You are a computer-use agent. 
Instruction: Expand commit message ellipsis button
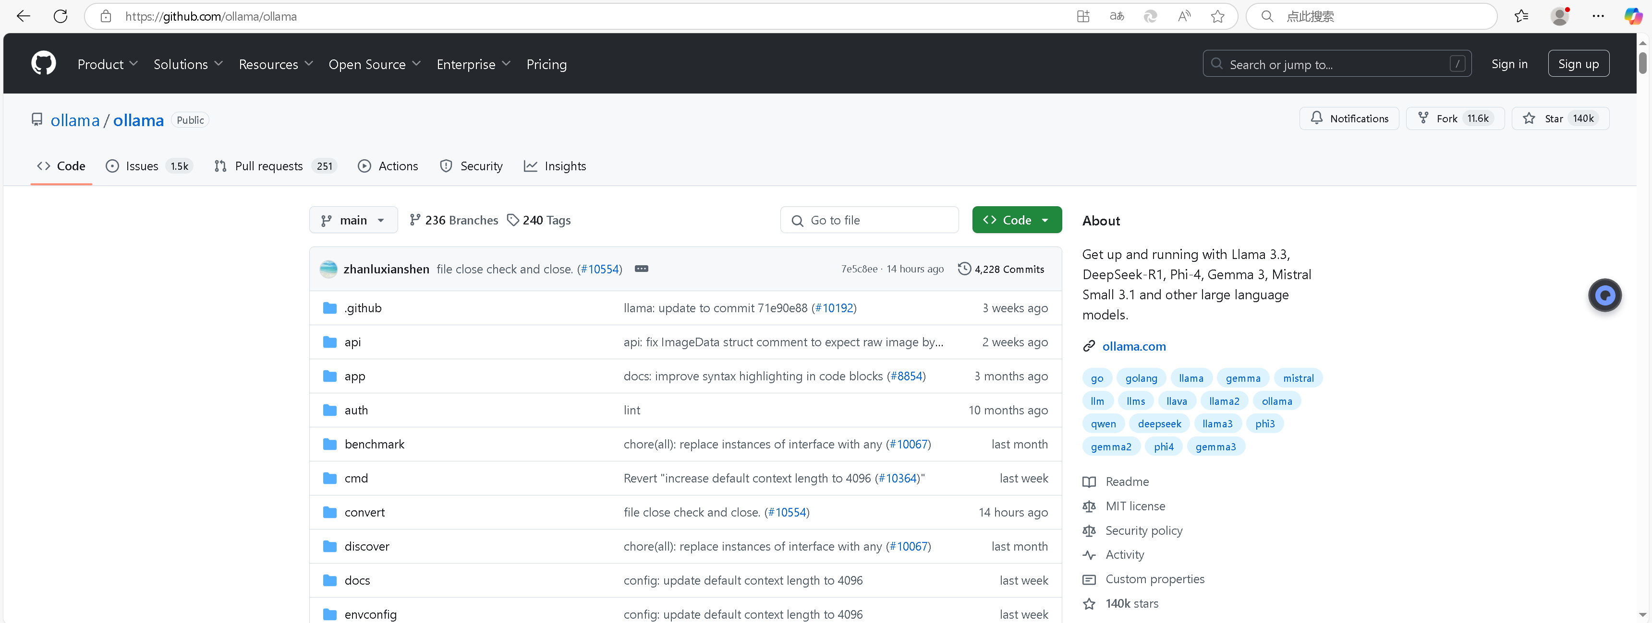point(641,269)
